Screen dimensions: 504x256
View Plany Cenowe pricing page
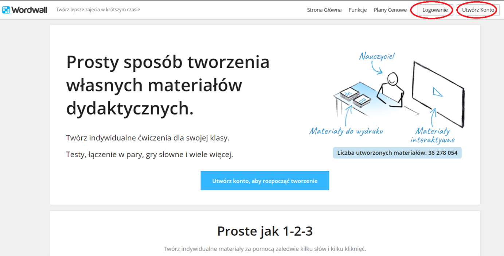click(x=390, y=10)
